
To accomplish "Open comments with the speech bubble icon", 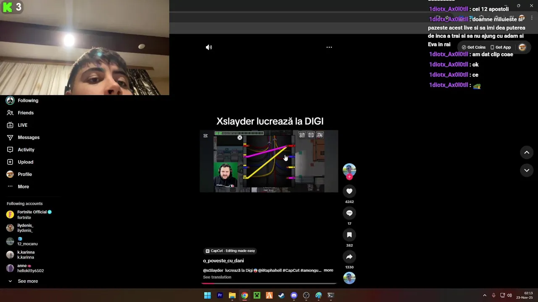I will [349, 213].
